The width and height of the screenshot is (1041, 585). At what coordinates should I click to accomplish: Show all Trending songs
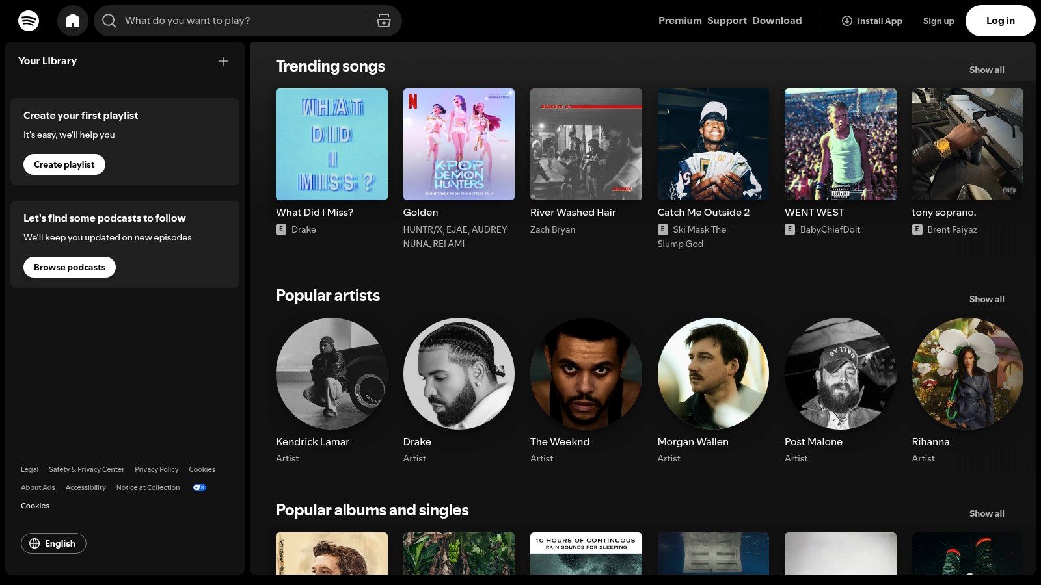coord(986,70)
